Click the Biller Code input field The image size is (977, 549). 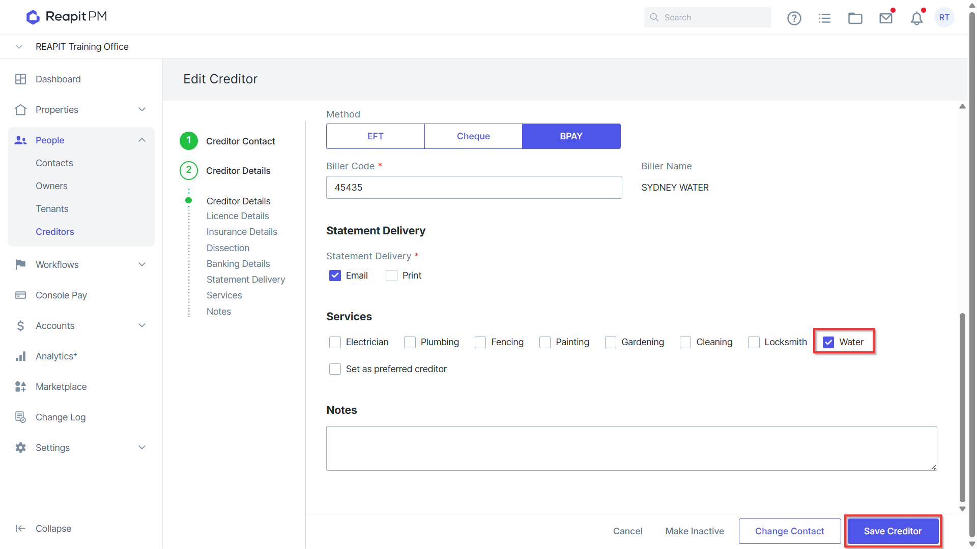click(474, 188)
